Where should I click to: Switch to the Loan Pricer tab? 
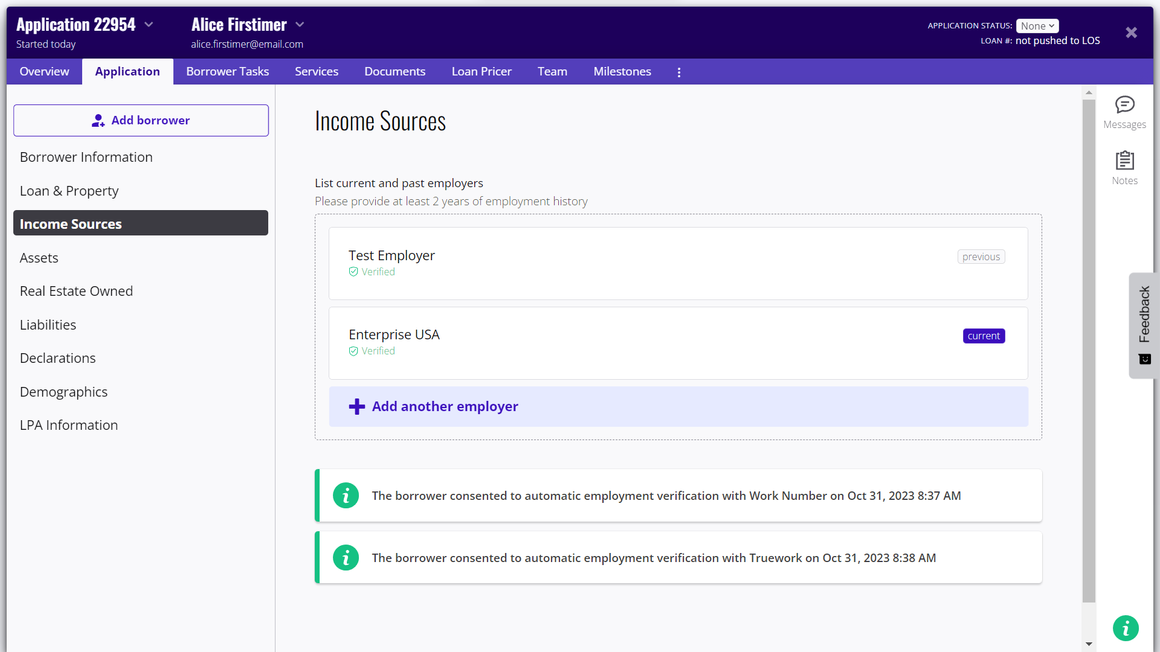click(481, 72)
